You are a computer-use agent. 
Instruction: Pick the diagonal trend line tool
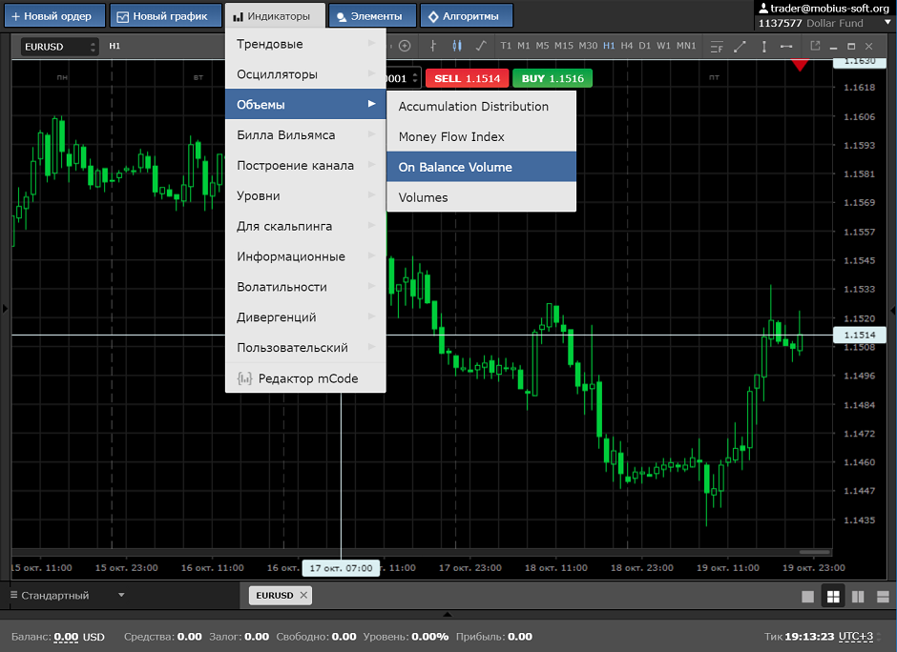740,46
